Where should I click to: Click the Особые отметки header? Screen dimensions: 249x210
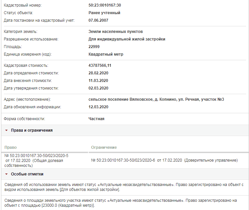[27, 174]
